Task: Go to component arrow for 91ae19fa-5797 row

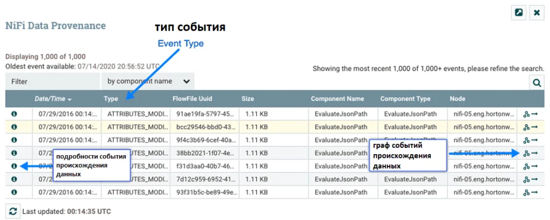Action: pos(534,114)
